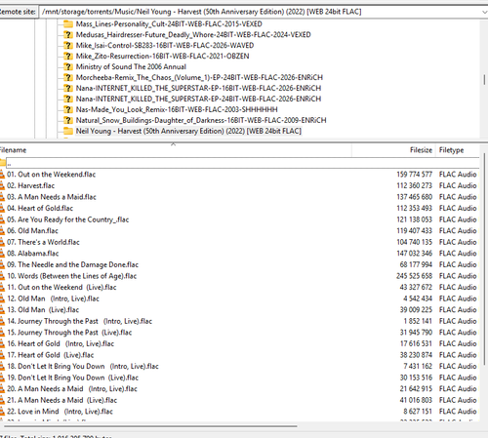Select Nana-INTERNET_KILLED_THE_SUPERSTAR 24BIT folder

click(x=198, y=99)
